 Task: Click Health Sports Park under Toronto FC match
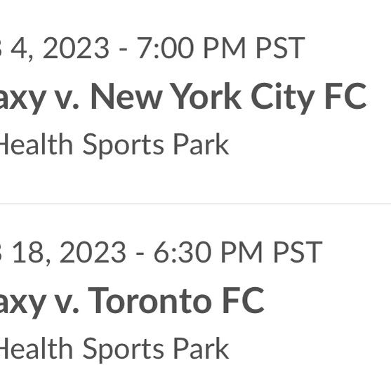pyautogui.click(x=114, y=349)
